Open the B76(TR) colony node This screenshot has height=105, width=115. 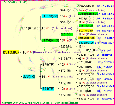coord(29,76)
